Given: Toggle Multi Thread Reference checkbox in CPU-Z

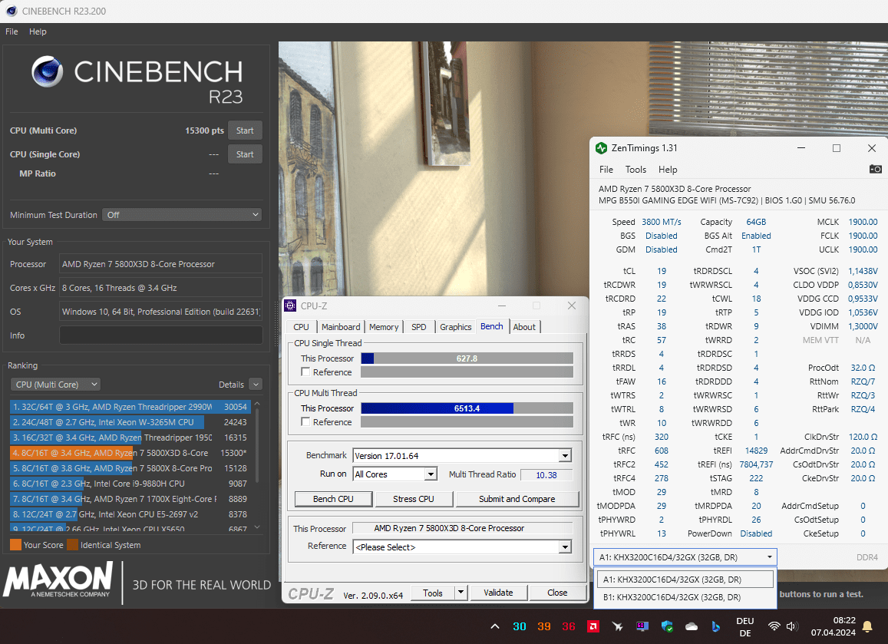Looking at the screenshot, I should (x=305, y=422).
